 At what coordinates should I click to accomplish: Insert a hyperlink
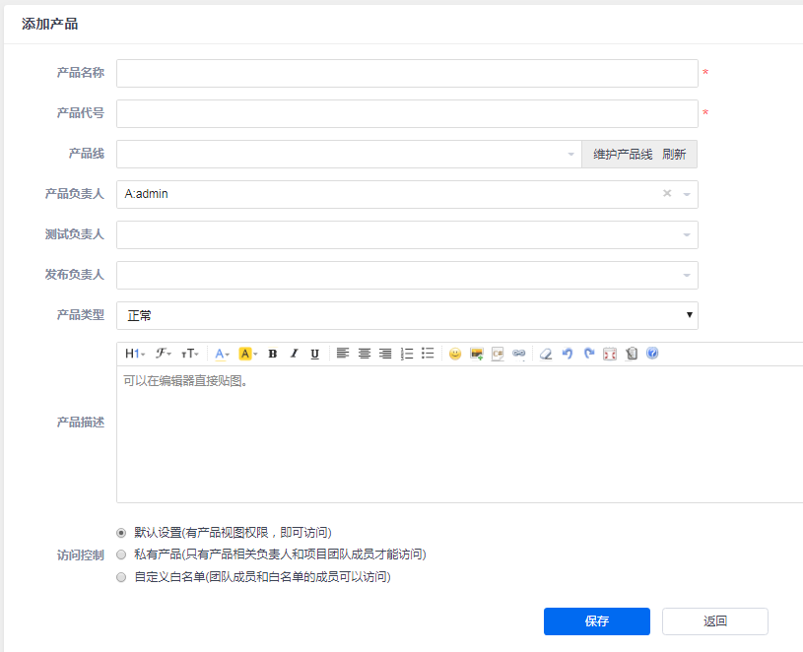pos(519,354)
